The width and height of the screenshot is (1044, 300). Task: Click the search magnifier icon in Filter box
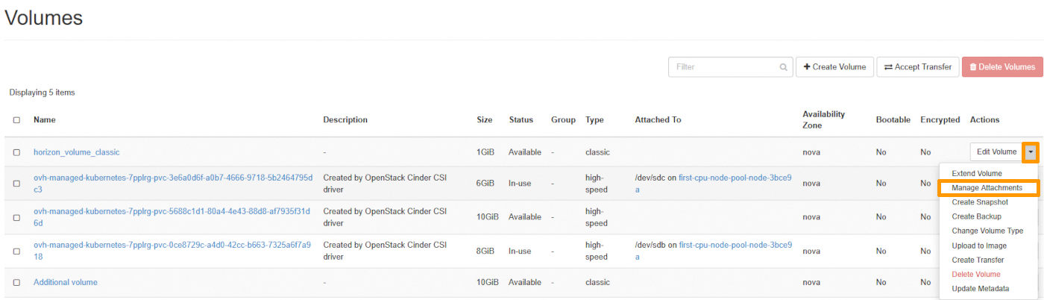[x=783, y=67]
